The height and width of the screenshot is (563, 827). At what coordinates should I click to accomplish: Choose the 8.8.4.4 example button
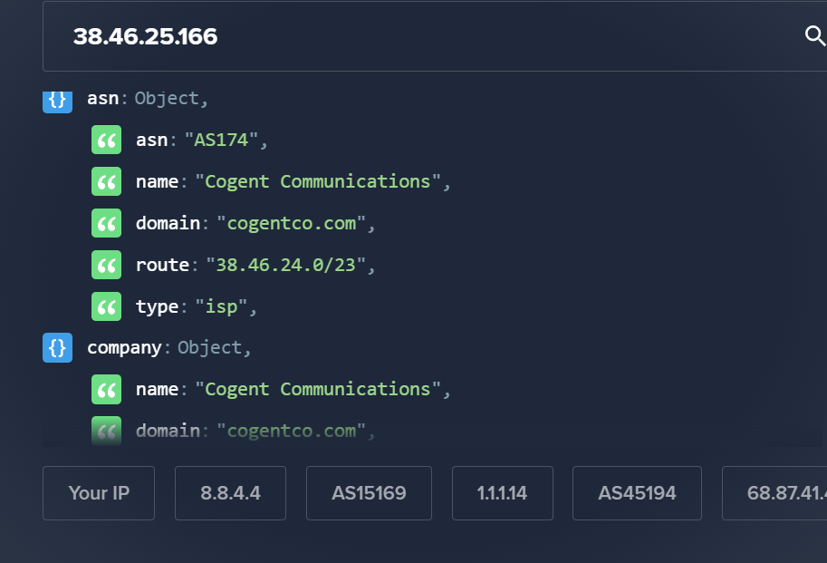pyautogui.click(x=230, y=493)
